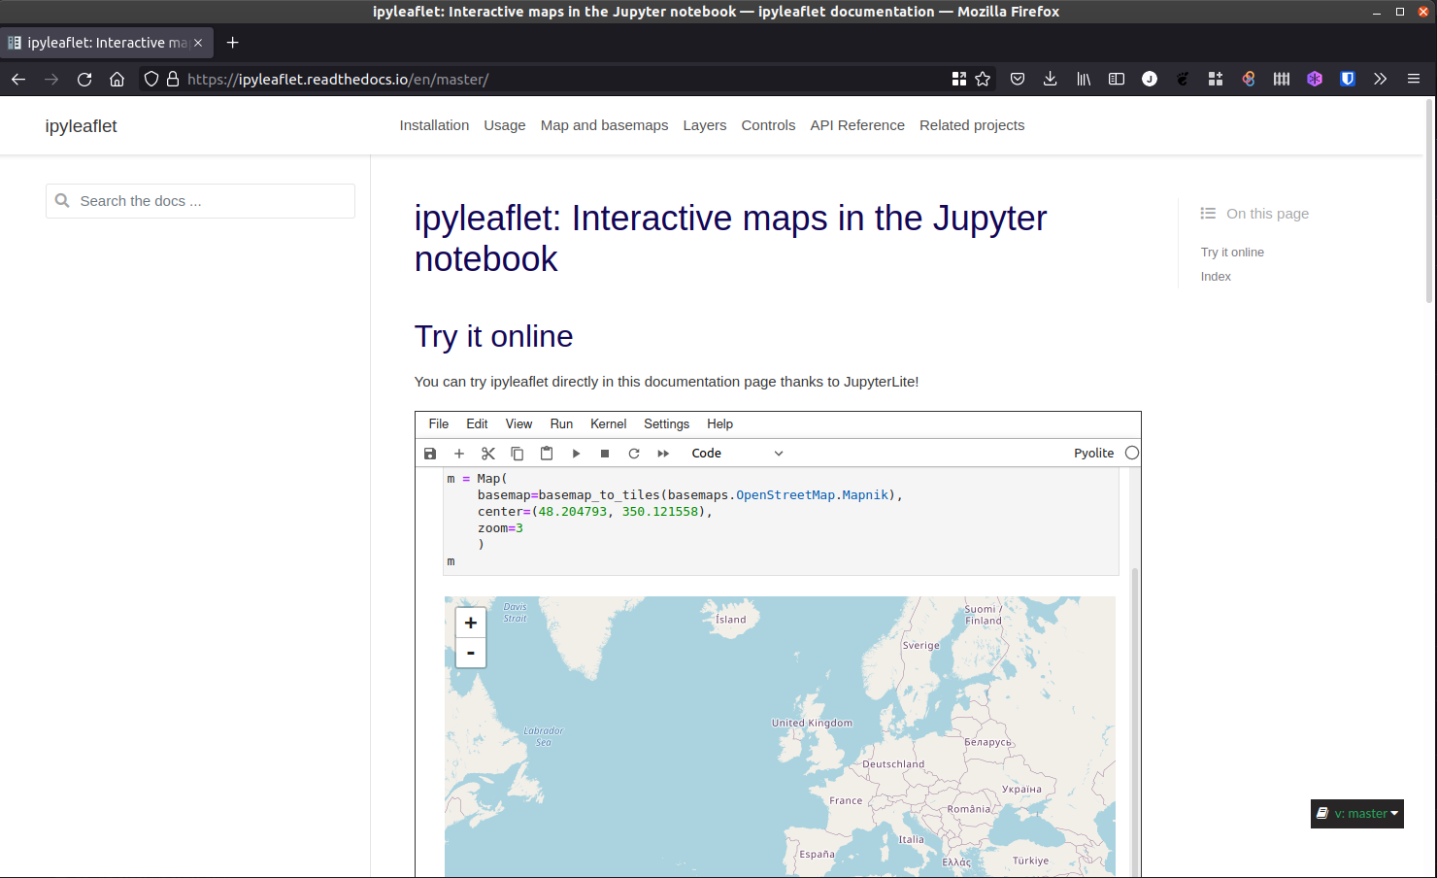The width and height of the screenshot is (1437, 878).
Task: Open the Controls documentation section
Action: point(768,125)
